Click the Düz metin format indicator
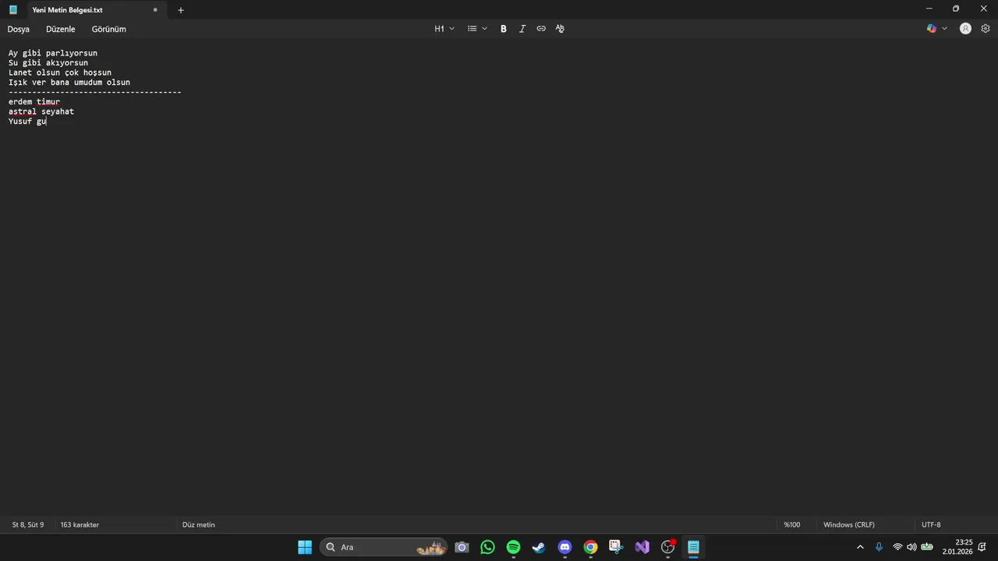 tap(199, 525)
